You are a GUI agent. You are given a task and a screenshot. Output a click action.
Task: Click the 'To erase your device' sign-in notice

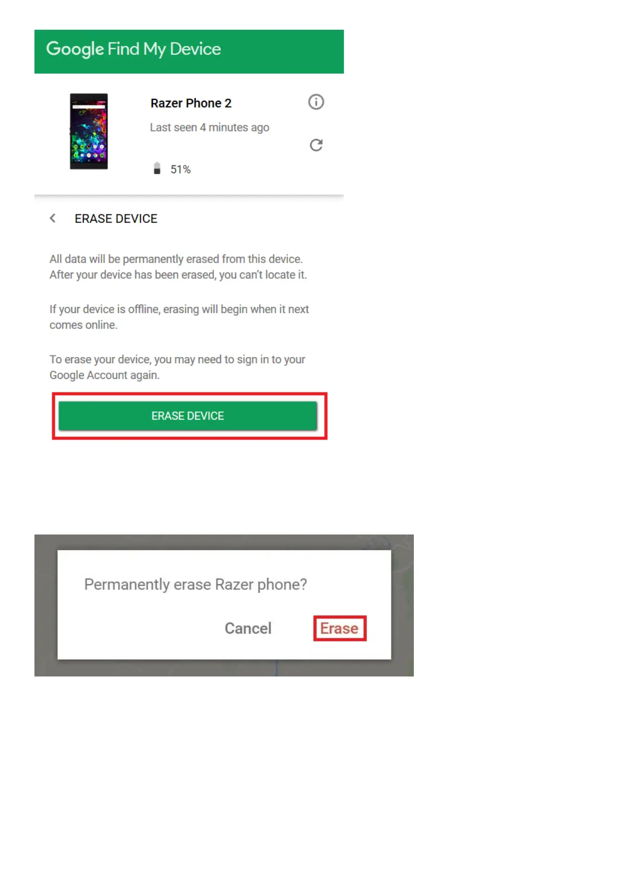[177, 367]
